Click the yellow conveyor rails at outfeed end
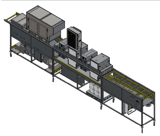This screenshot has width=160, height=136. coord(129,84)
